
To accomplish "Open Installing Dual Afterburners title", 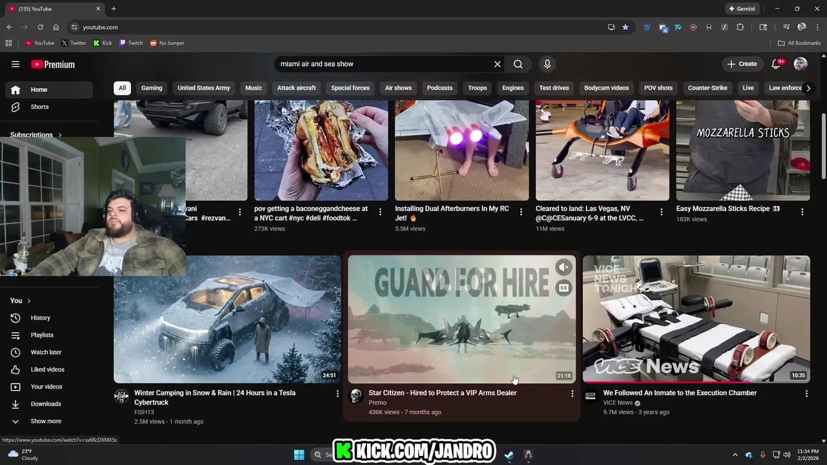I will click(x=452, y=213).
